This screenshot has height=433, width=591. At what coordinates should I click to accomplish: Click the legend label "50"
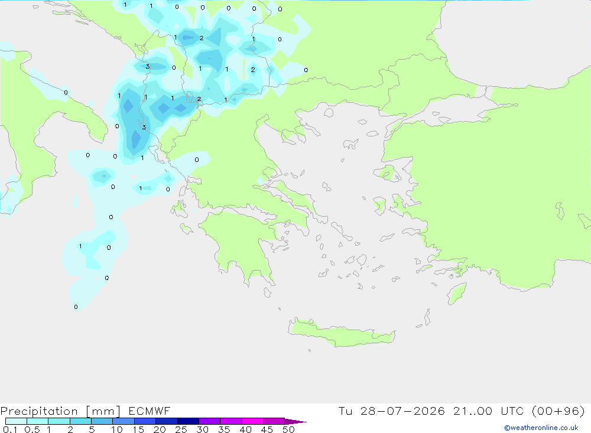[289, 429]
